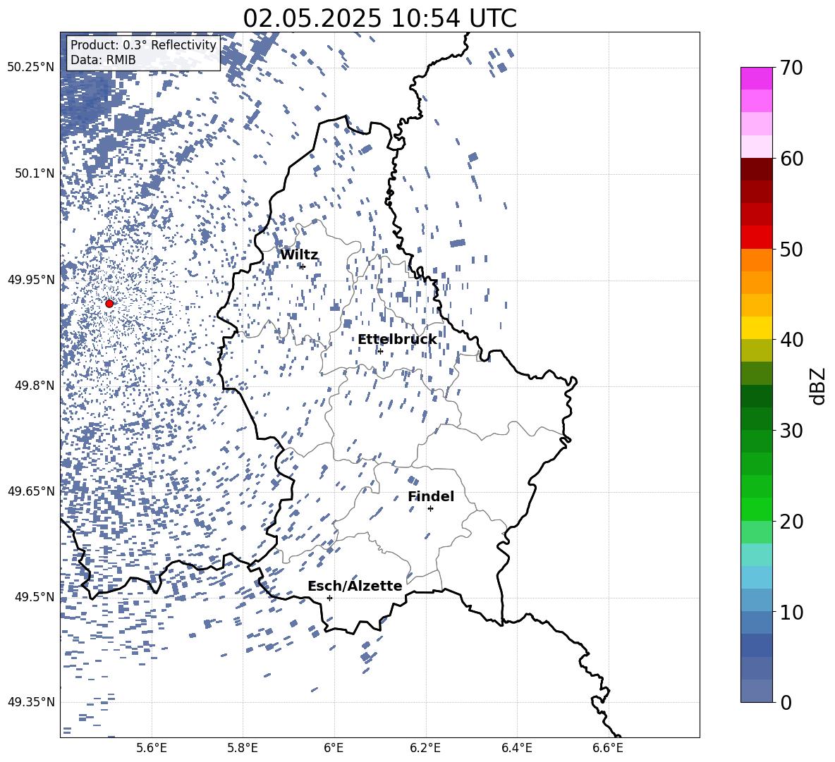Click the 50 colorbar tick label
The image size is (835, 762).
pos(792,250)
